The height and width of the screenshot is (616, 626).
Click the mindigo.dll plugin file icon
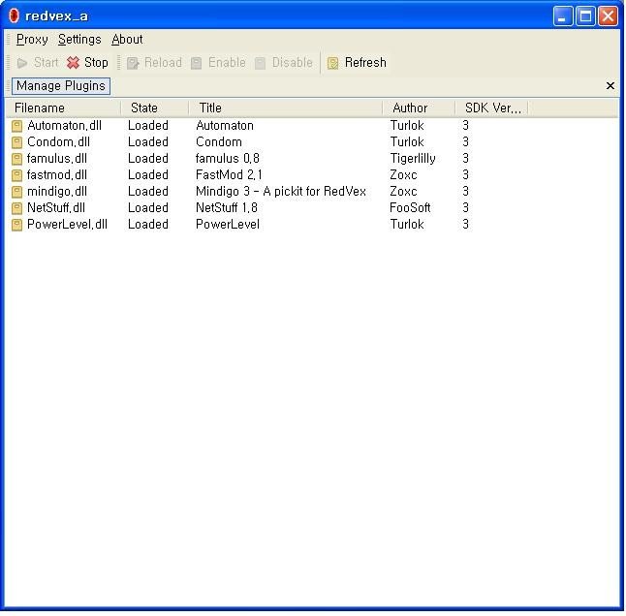tap(16, 192)
